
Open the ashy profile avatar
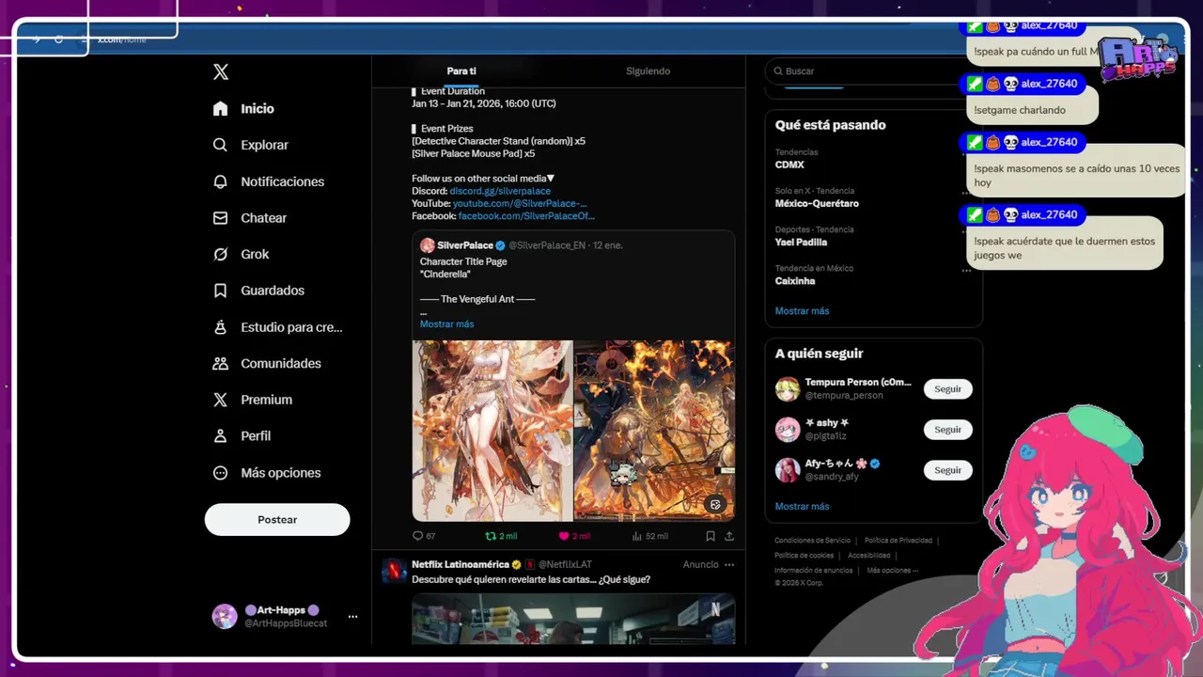[788, 429]
